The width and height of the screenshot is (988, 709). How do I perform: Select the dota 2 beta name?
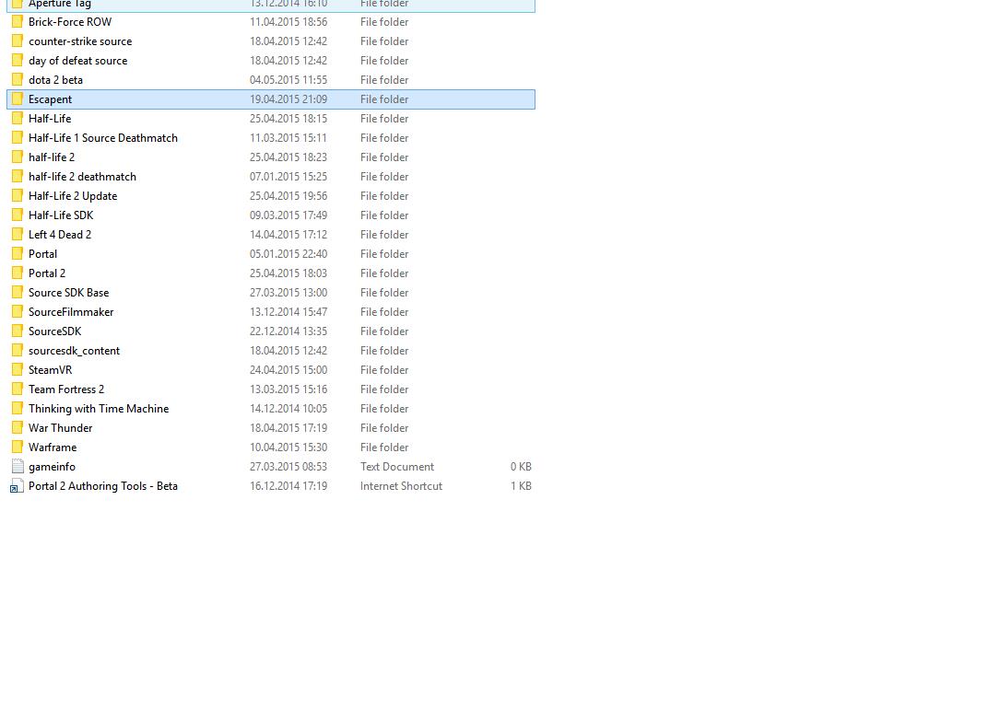pyautogui.click(x=55, y=80)
